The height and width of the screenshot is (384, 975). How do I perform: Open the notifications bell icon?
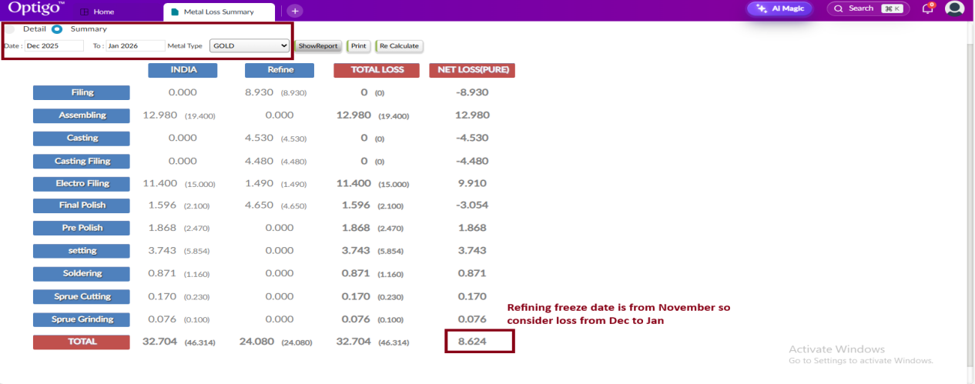[928, 9]
